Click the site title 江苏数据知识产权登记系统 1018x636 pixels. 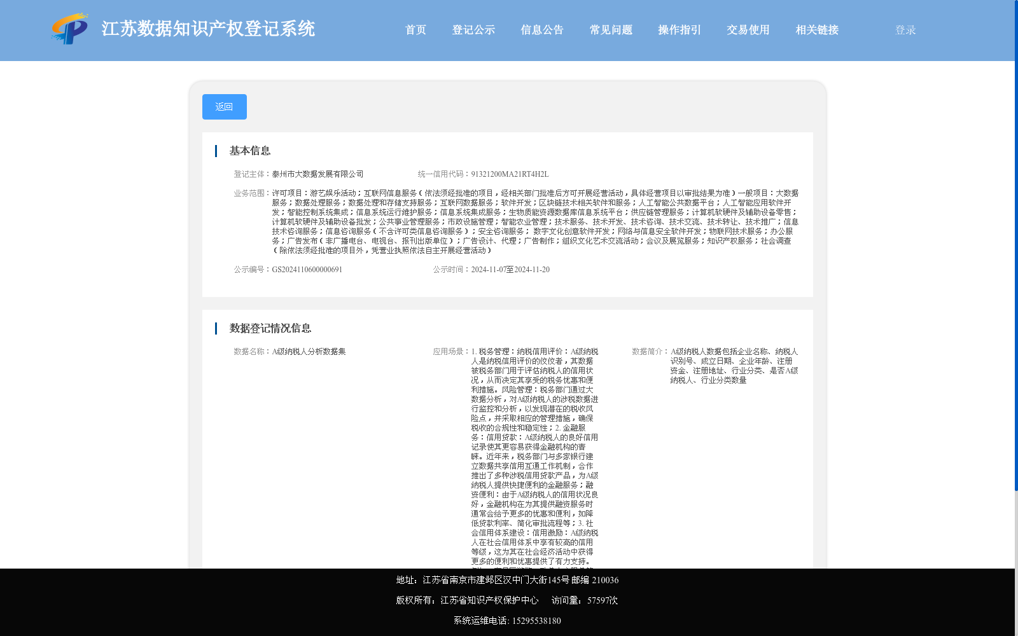(208, 29)
